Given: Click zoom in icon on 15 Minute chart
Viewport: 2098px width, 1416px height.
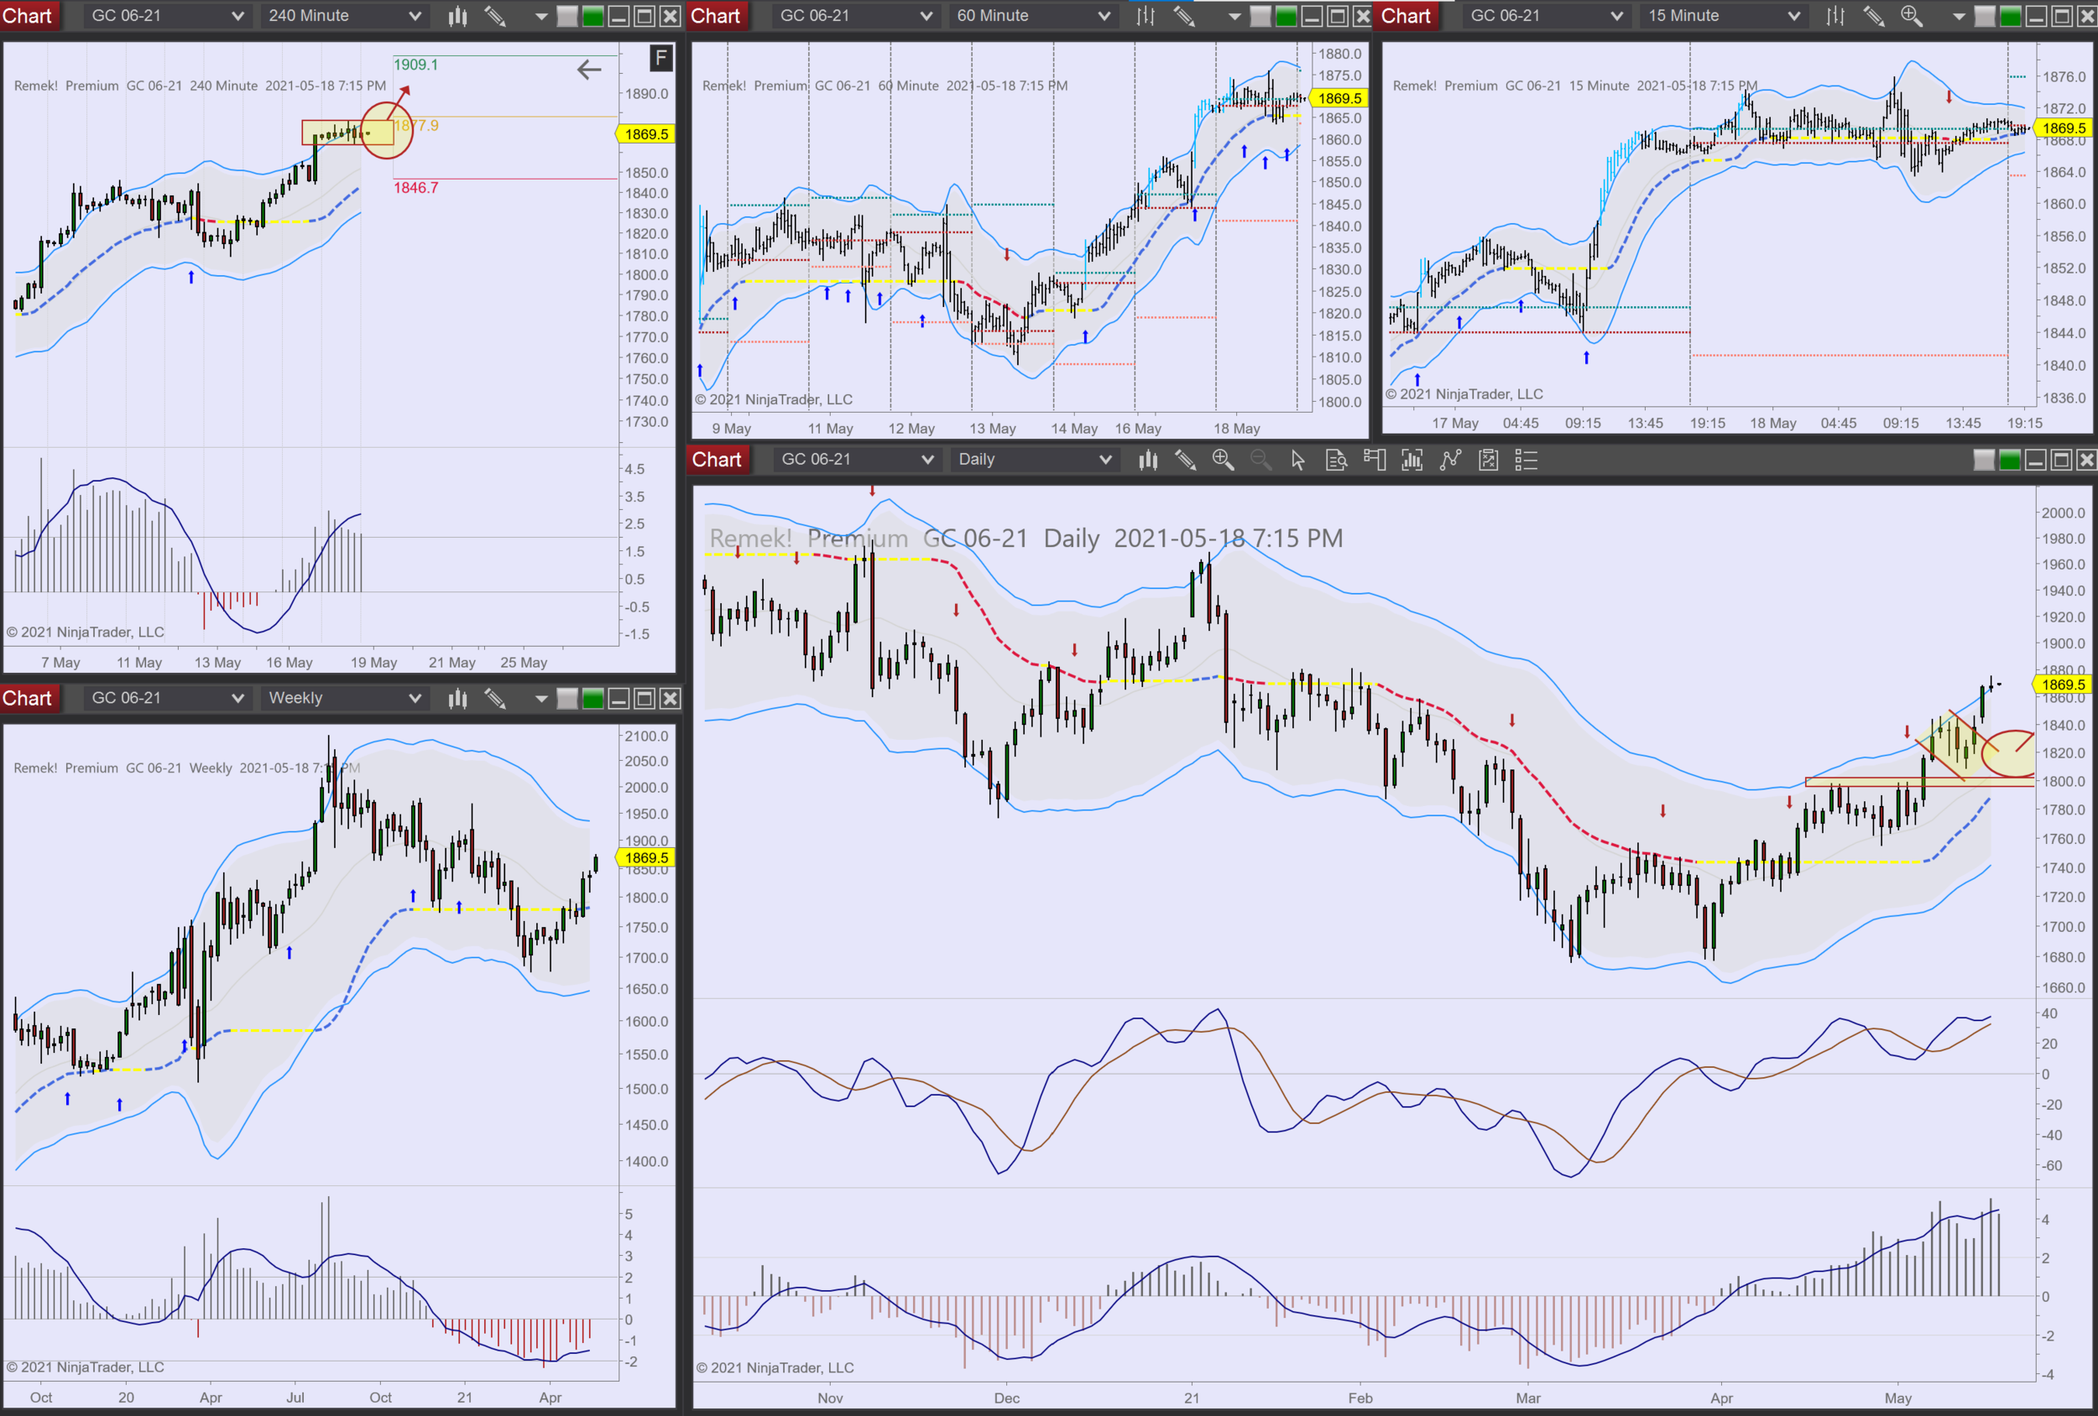Looking at the screenshot, I should pyautogui.click(x=1911, y=15).
